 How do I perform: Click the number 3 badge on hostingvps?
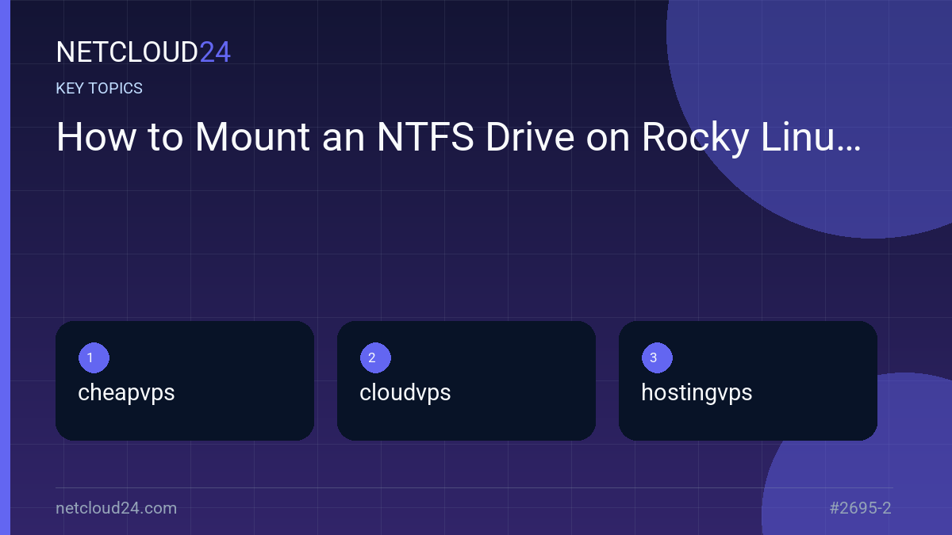click(657, 357)
